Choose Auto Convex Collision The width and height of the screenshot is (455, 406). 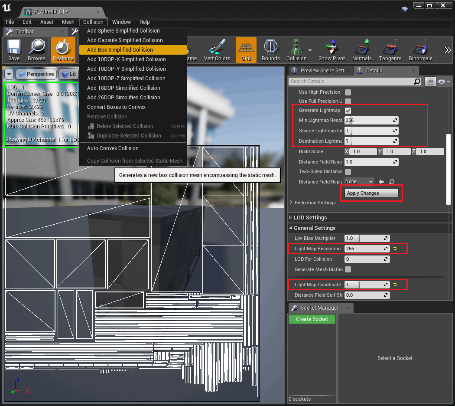[133, 148]
